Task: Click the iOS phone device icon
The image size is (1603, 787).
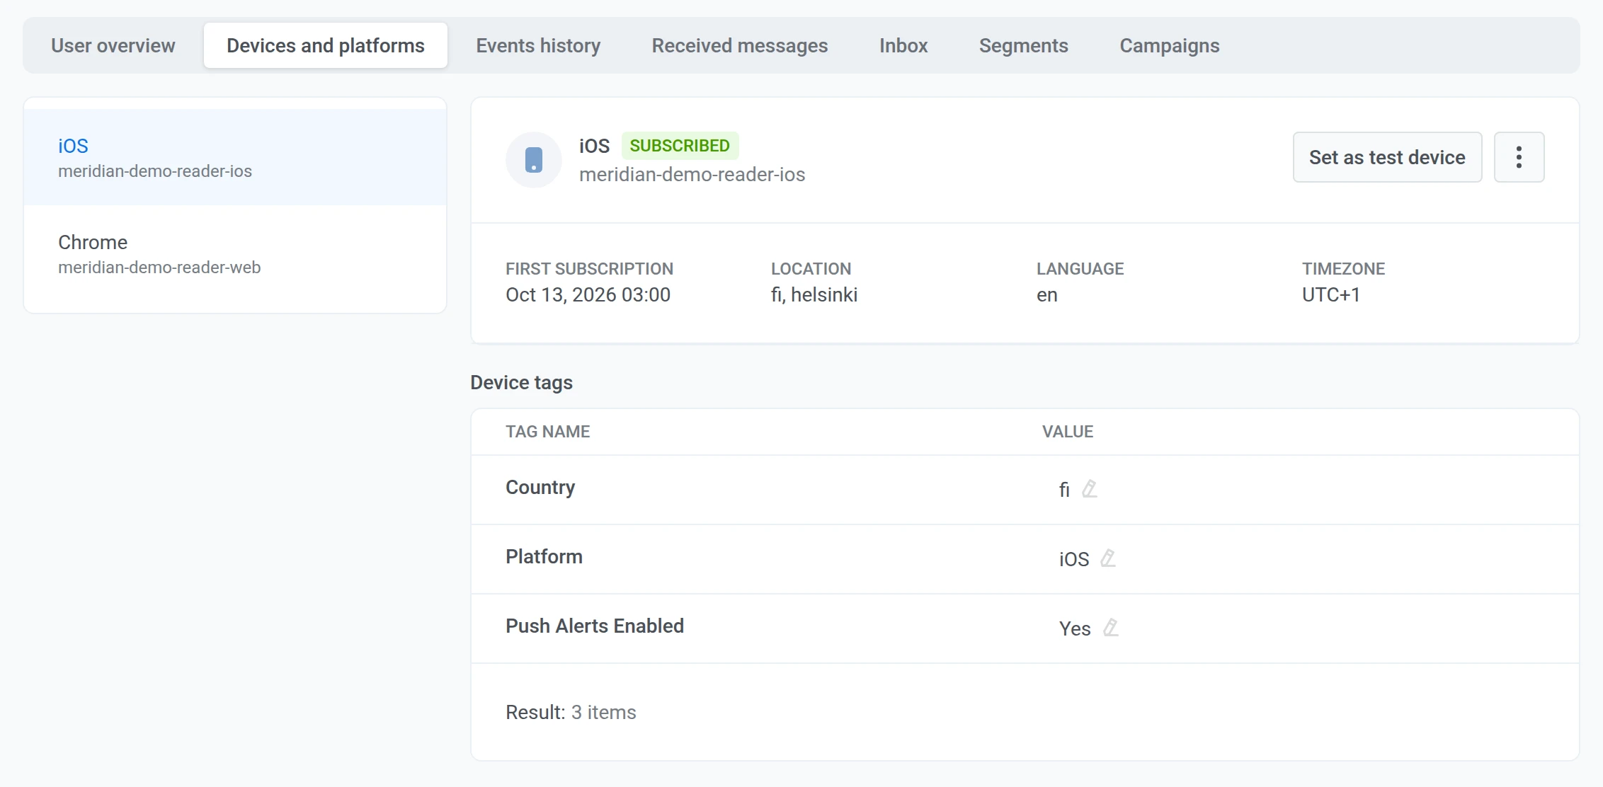Action: coord(534,160)
